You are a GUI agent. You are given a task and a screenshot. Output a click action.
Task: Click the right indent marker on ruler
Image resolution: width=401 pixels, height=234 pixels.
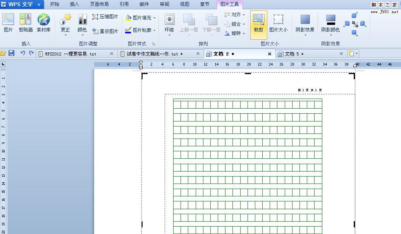coord(355,66)
